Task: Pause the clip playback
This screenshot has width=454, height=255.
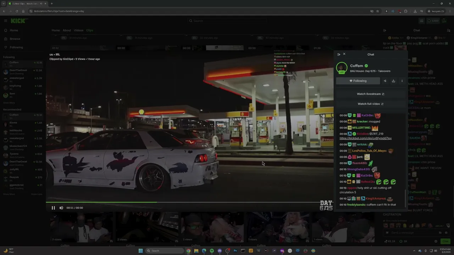Action: point(53,208)
